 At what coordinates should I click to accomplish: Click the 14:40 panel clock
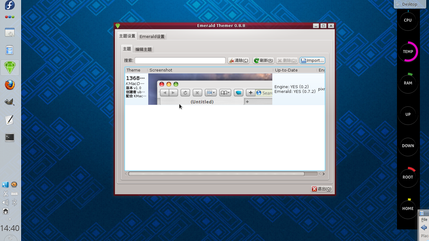tap(10, 228)
